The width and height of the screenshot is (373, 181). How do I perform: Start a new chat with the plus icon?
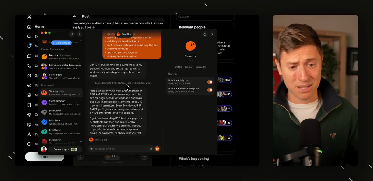pyautogui.click(x=79, y=34)
